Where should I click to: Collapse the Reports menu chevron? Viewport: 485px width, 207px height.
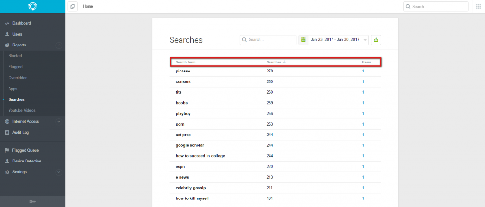[59, 45]
